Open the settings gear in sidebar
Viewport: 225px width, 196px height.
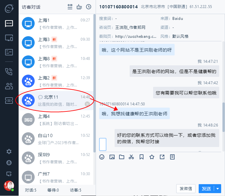tap(9, 151)
